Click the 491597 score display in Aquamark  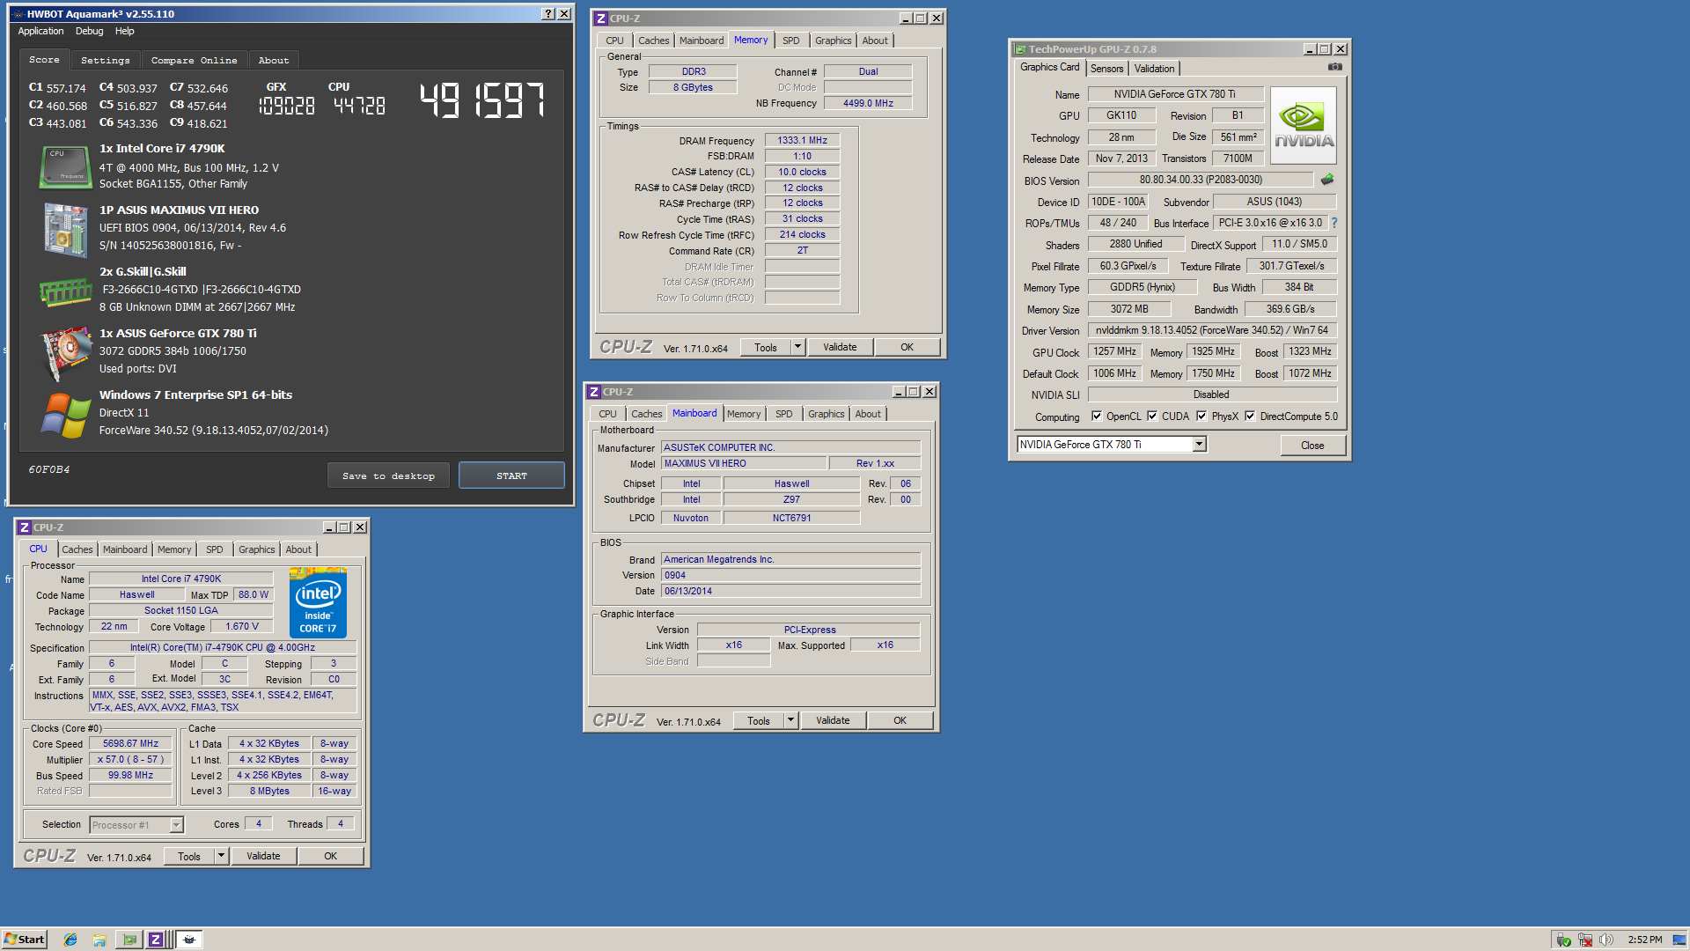(481, 101)
